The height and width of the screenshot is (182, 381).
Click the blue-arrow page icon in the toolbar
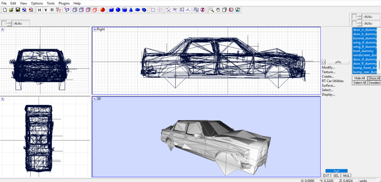point(24,10)
